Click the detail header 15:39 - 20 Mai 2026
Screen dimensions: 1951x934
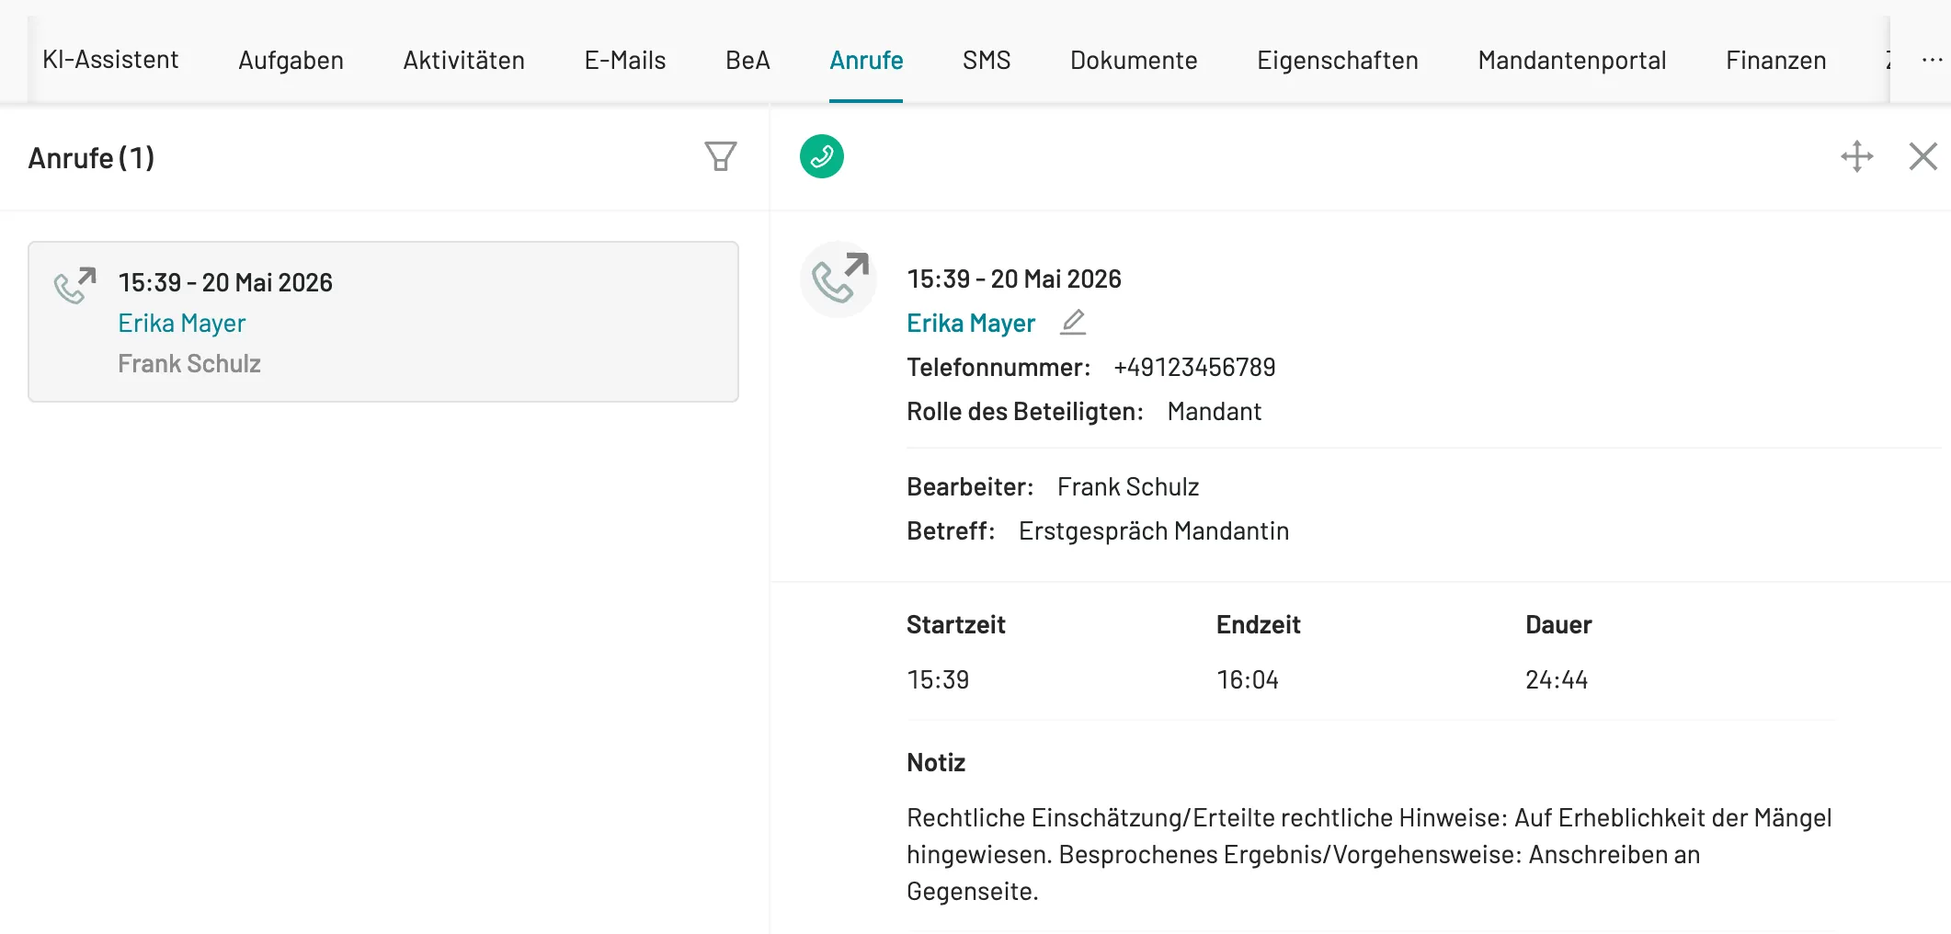coord(1014,279)
